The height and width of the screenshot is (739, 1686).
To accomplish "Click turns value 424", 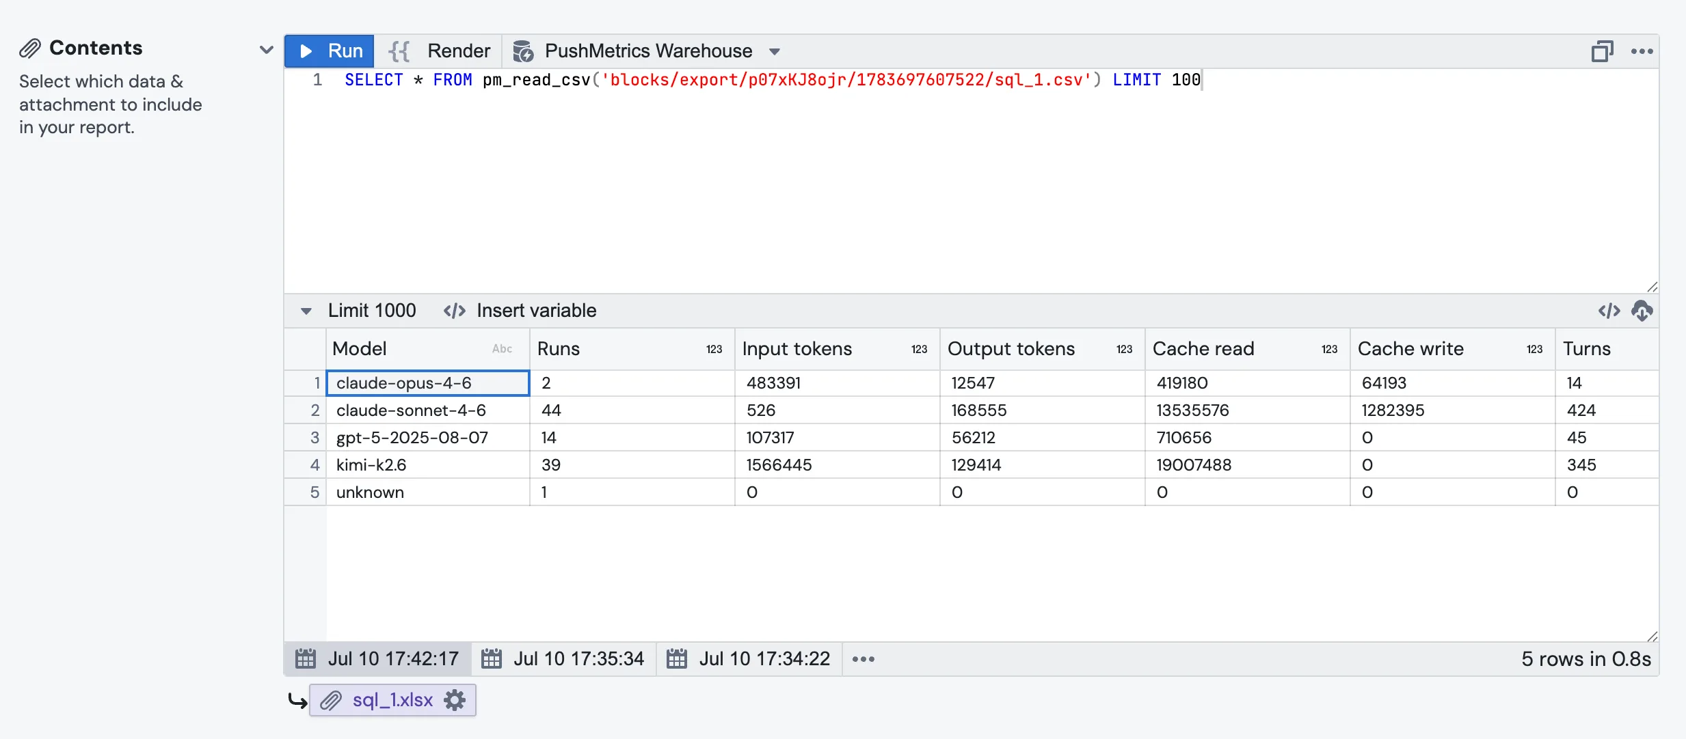I will (x=1607, y=410).
